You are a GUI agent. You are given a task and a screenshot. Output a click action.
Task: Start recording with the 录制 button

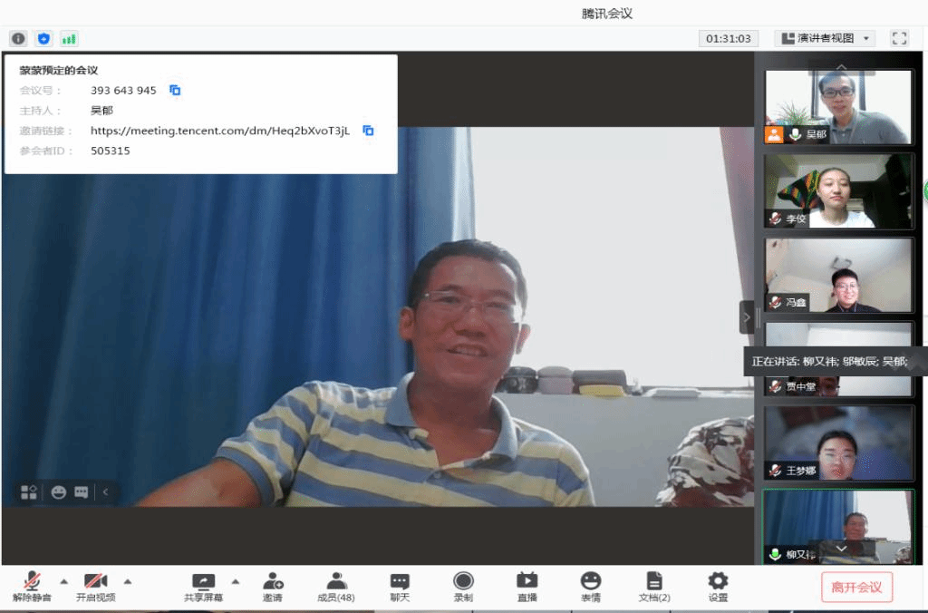[463, 587]
